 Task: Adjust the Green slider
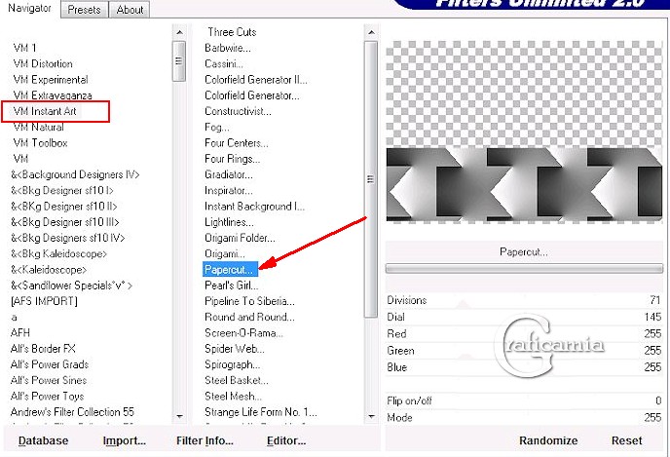tap(524, 351)
